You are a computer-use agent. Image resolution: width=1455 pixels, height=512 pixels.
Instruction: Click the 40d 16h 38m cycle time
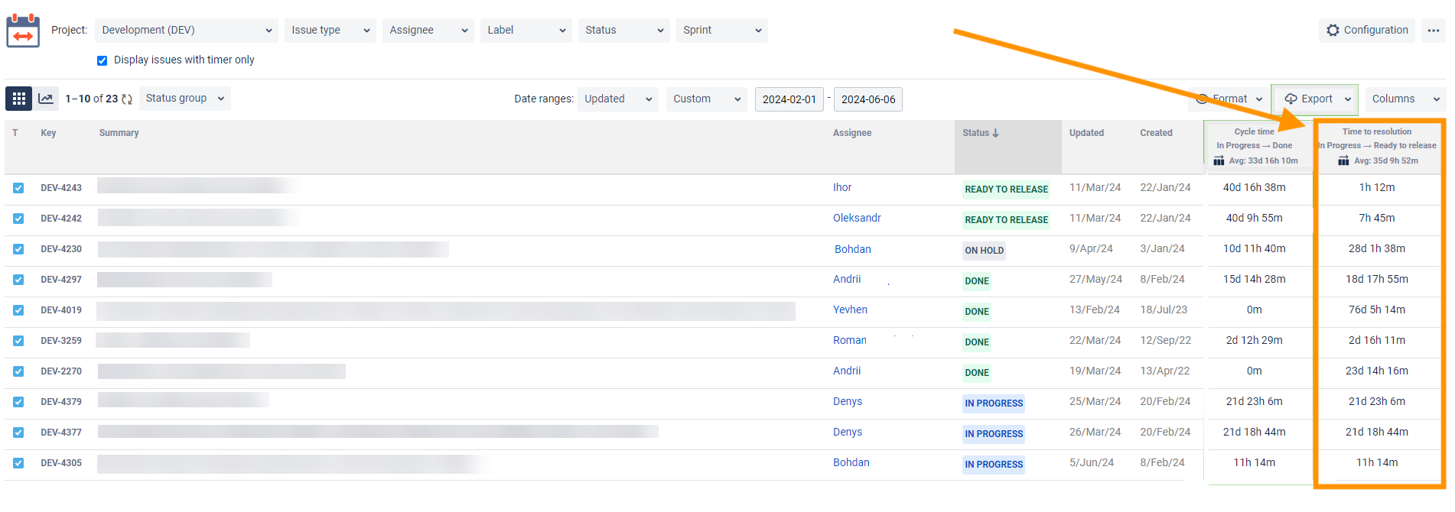(1255, 188)
